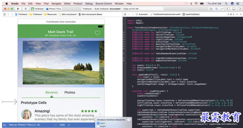Screen dimensions: 243x128
Task: Select the reviewer avatar photo
Action: [x=26, y=115]
